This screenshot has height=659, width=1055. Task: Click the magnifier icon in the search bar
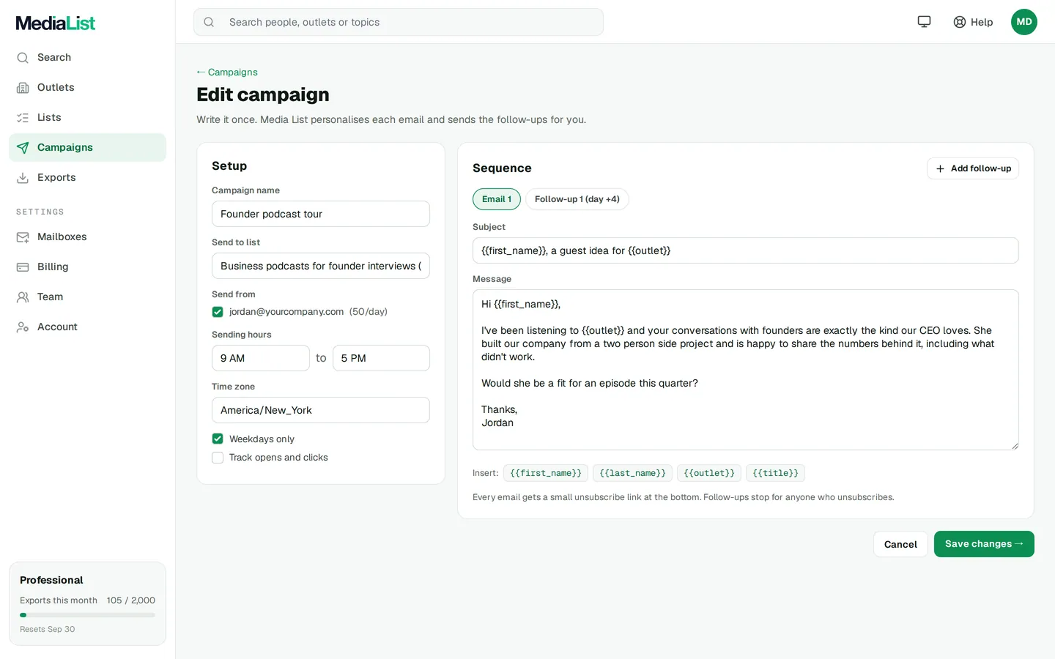pos(209,22)
